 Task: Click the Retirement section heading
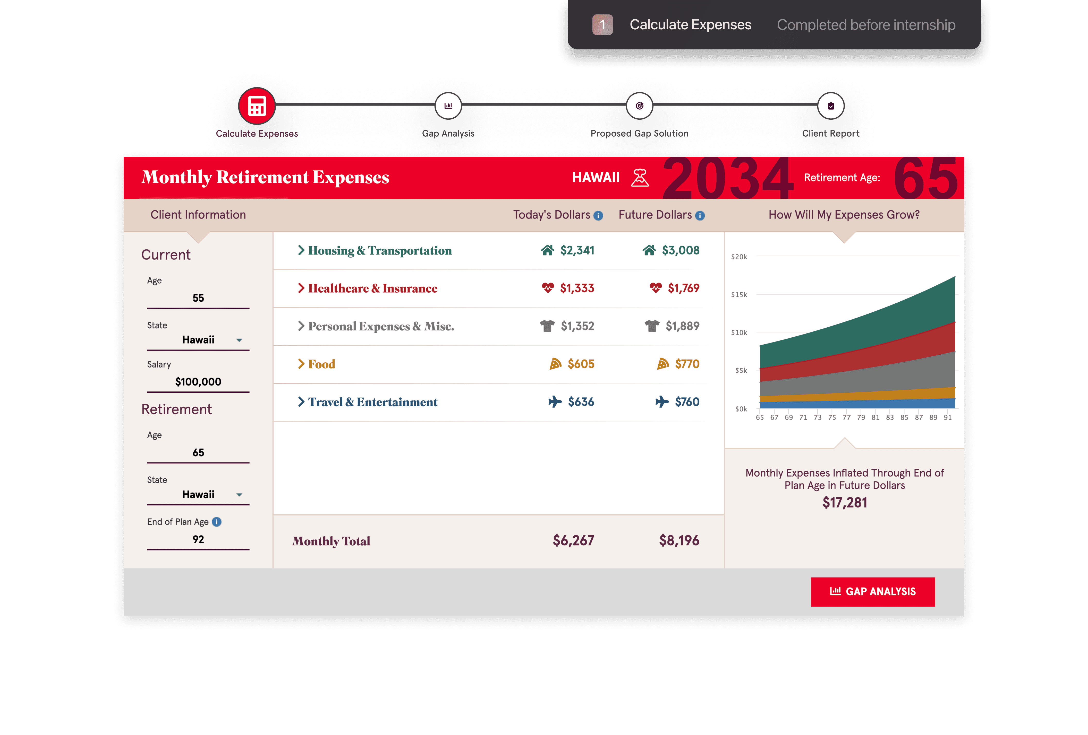(x=176, y=409)
